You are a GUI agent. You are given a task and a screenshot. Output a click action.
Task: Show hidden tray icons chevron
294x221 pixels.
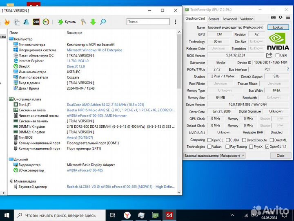[x=232, y=215]
